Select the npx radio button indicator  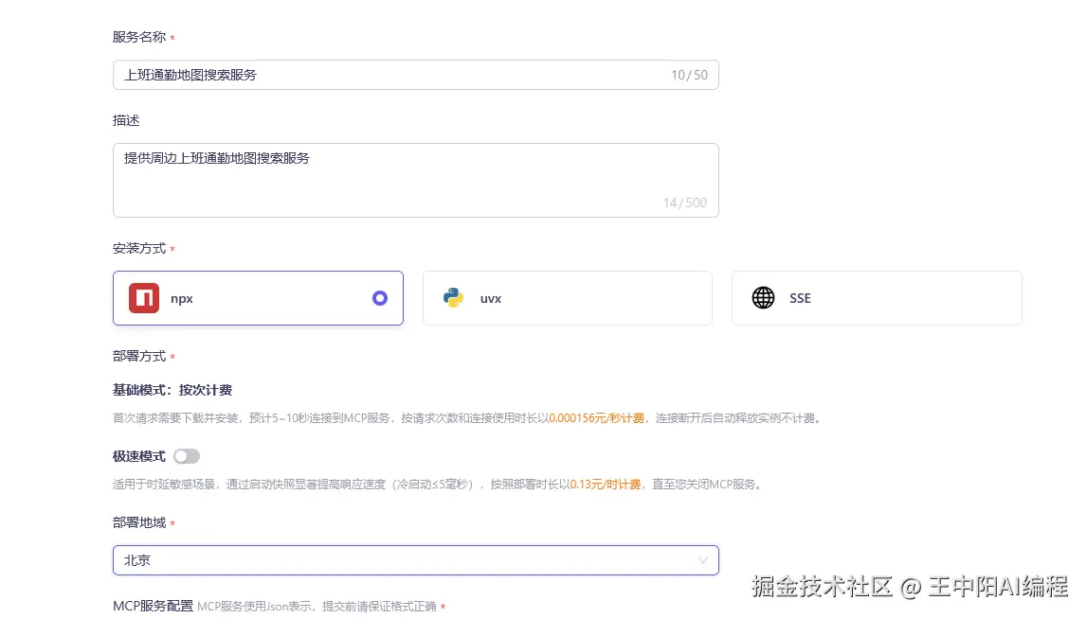click(x=380, y=298)
